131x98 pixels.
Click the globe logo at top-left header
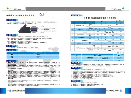(x=8, y=9)
